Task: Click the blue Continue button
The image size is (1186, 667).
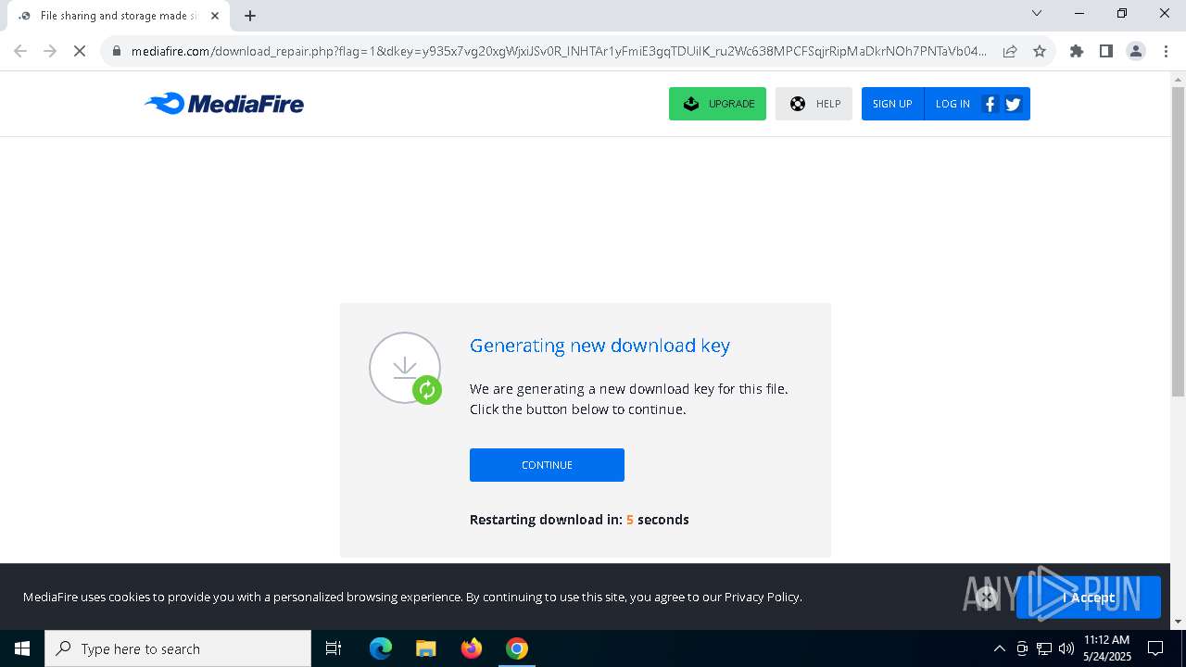Action: point(547,465)
